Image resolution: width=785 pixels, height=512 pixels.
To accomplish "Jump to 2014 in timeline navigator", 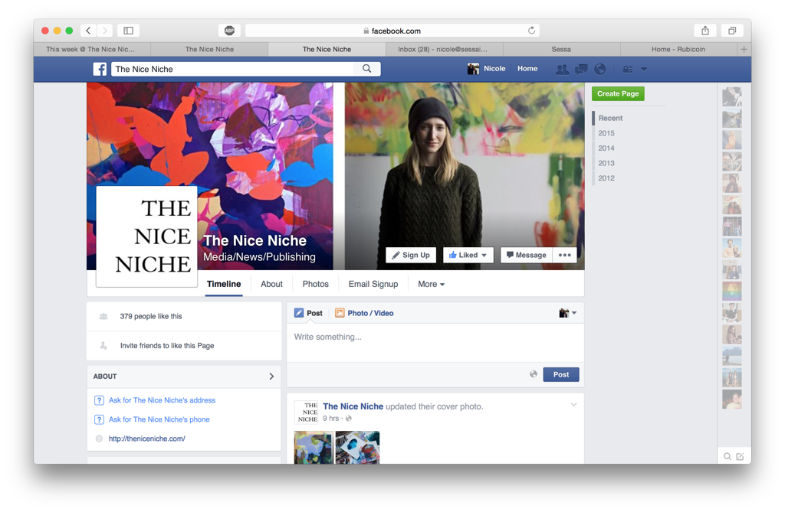I will tap(606, 148).
